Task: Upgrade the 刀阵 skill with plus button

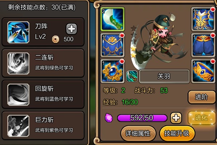Action: coord(71,29)
